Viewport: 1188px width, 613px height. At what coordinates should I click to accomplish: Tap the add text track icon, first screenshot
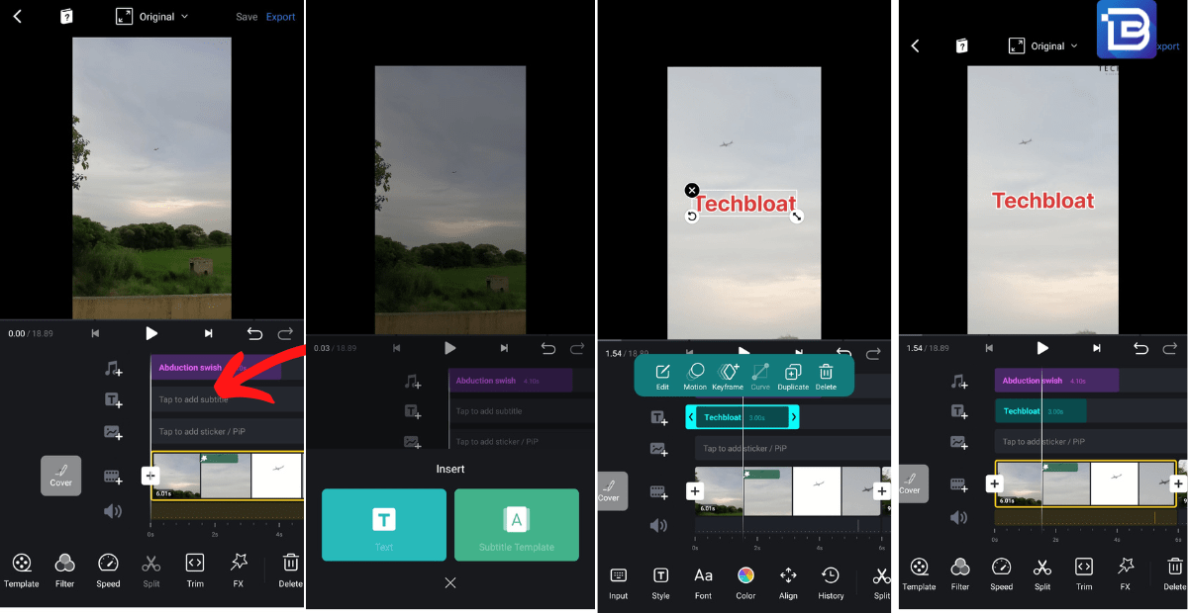tap(113, 399)
